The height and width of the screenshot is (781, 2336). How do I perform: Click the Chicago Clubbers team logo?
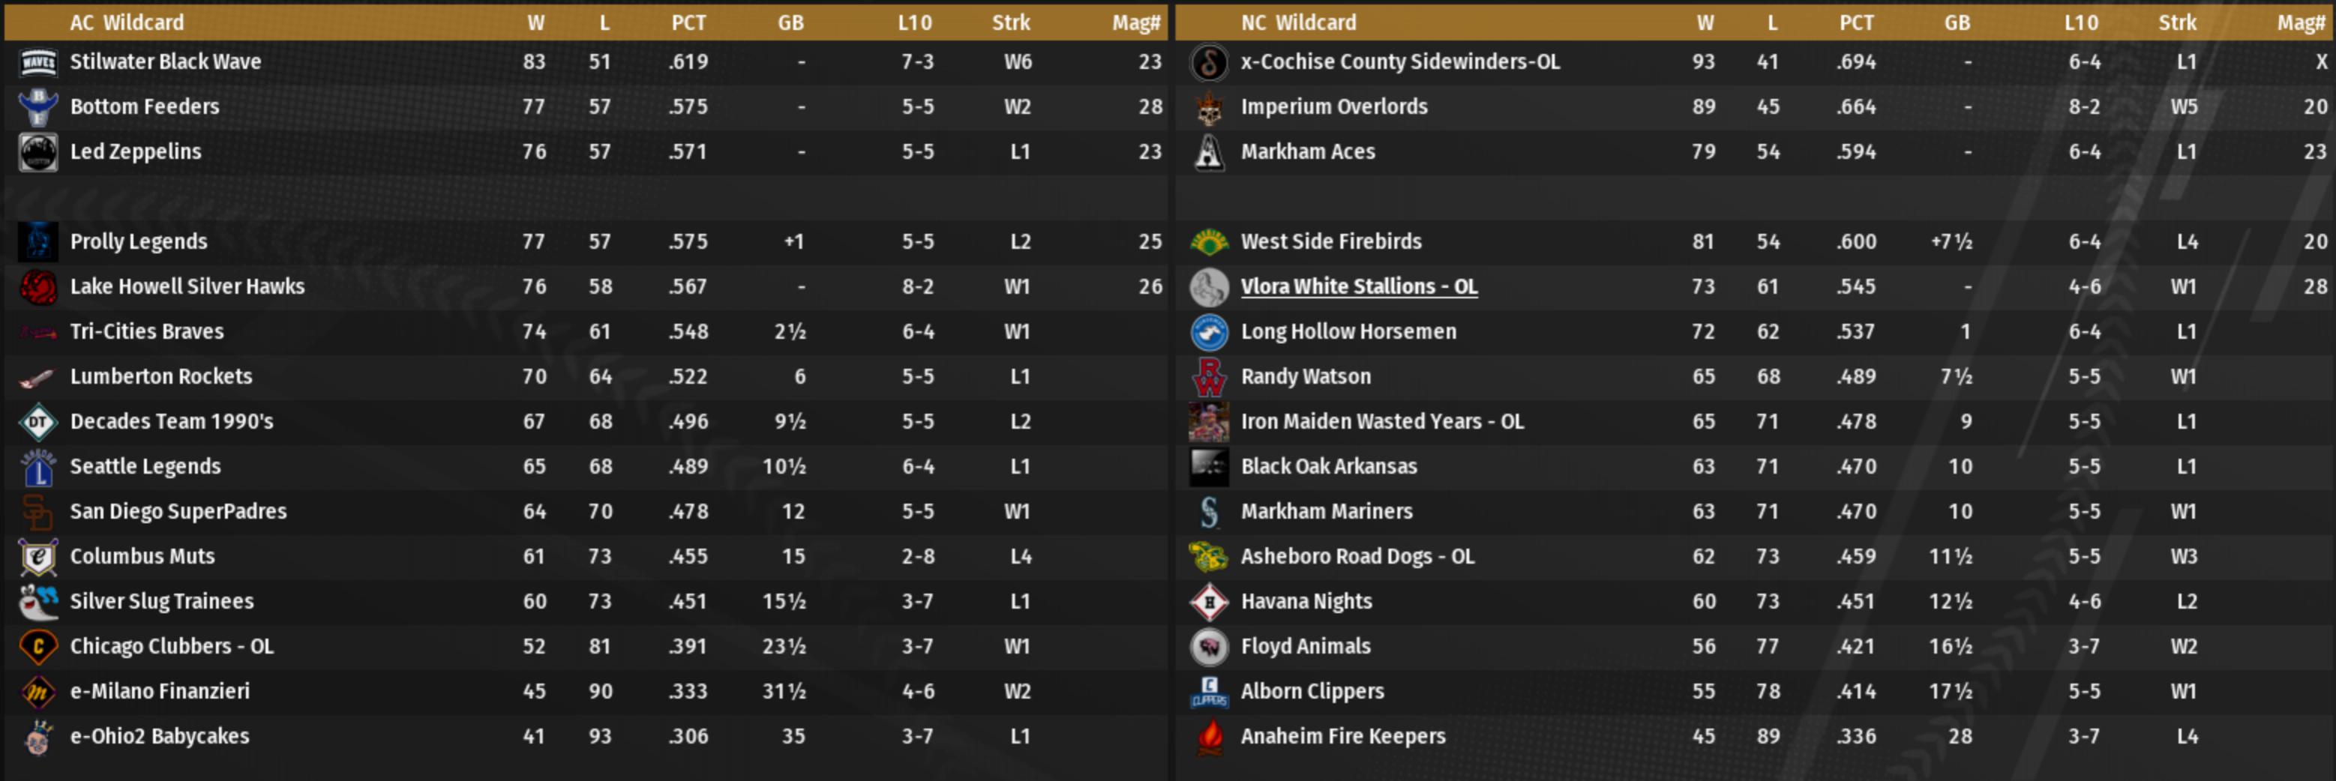(38, 646)
